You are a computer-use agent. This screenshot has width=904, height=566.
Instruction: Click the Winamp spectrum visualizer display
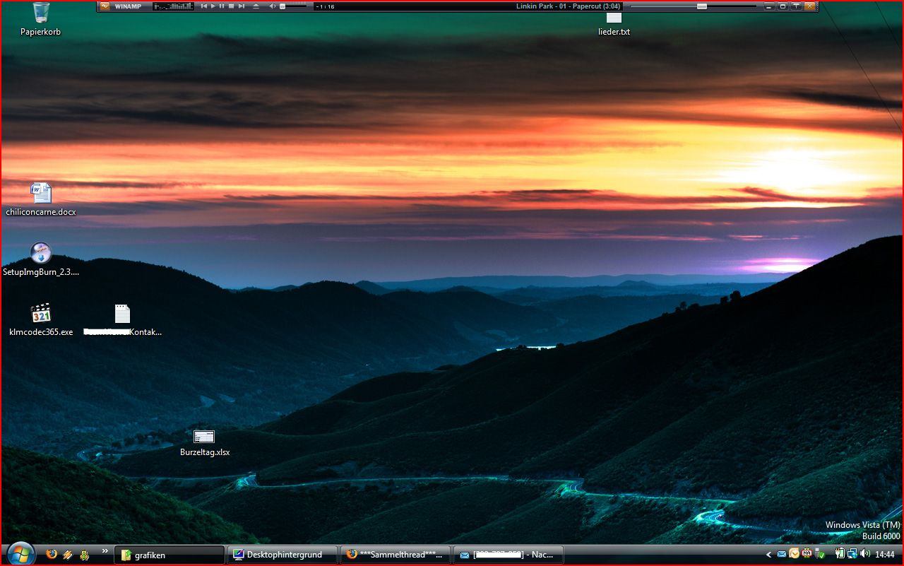173,6
